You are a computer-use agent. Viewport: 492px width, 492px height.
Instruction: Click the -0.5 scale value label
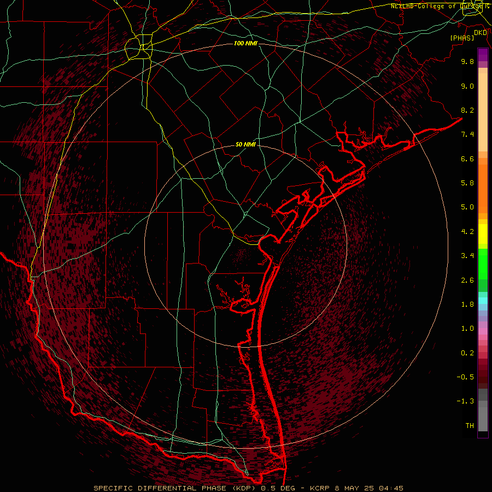tap(465, 377)
